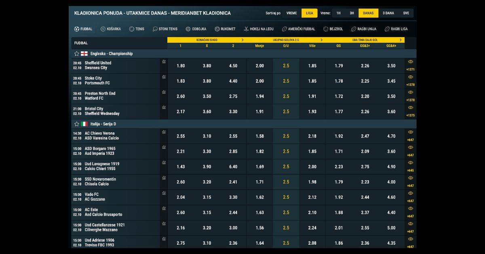Viewport: 485px width, 254px height.
Task: Select GG odds 1.92 for Chievo Verona
Action: [339, 136]
